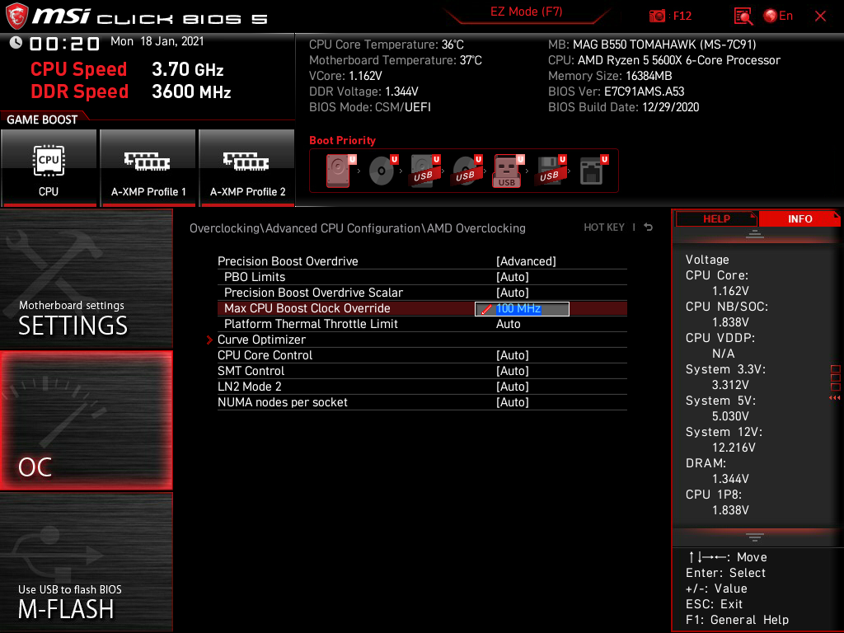This screenshot has width=844, height=633.
Task: Open M-FLASH BIOS flashing section
Action: click(x=86, y=562)
